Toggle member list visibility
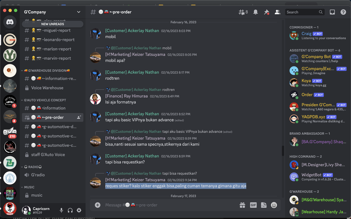The height and width of the screenshot is (219, 351). [278, 12]
